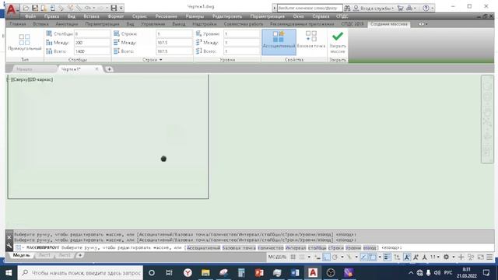Switch to the Лист2 layout tab
This screenshot has width=498, height=280.
[65, 255]
